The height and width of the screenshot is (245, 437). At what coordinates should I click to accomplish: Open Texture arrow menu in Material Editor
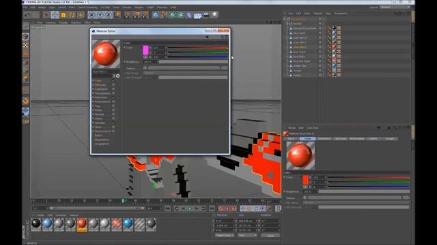(145, 68)
